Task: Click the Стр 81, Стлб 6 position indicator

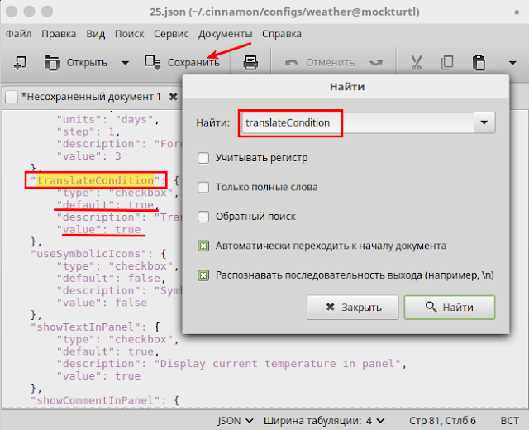Action: pos(442,421)
